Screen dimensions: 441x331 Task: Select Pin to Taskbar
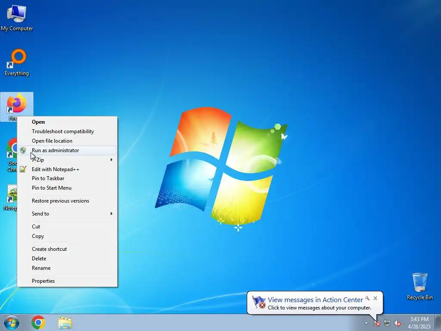[x=67, y=178]
